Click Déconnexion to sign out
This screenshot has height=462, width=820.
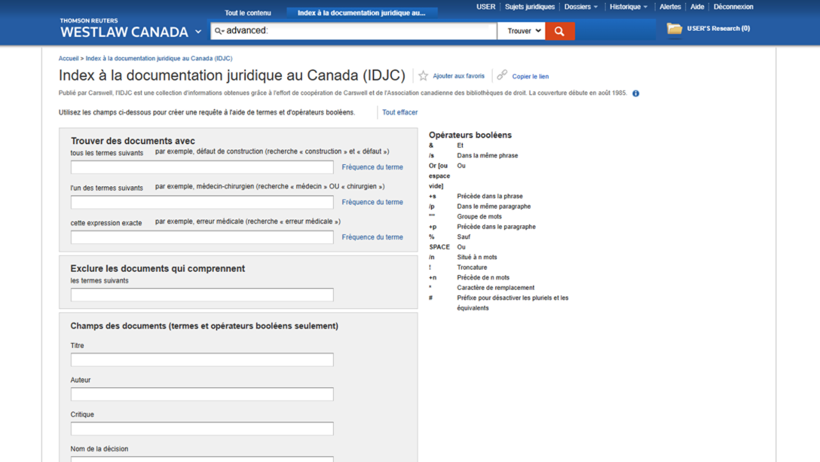pos(733,6)
